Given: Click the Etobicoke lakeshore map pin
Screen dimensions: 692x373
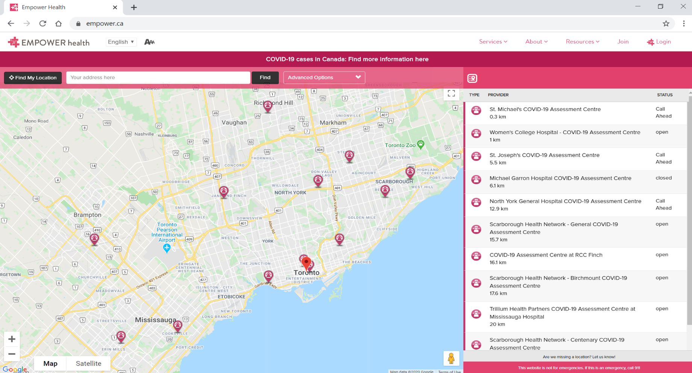Looking at the screenshot, I should [268, 276].
